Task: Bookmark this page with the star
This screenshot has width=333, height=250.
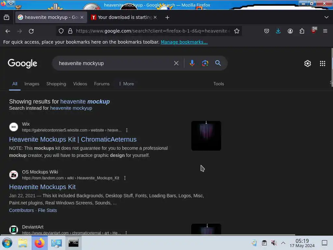Action: (237, 31)
